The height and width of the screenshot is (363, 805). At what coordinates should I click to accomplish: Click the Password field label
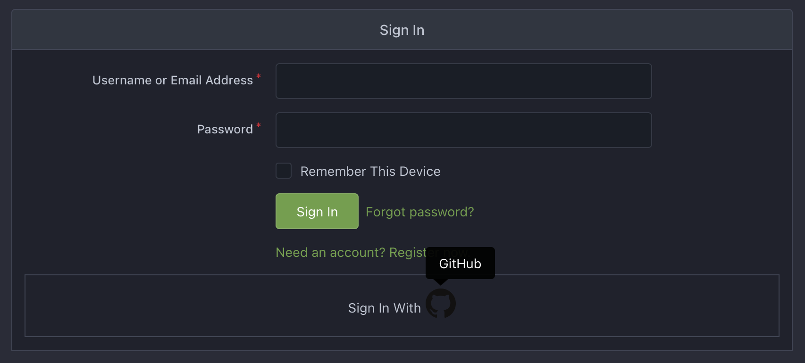point(225,130)
